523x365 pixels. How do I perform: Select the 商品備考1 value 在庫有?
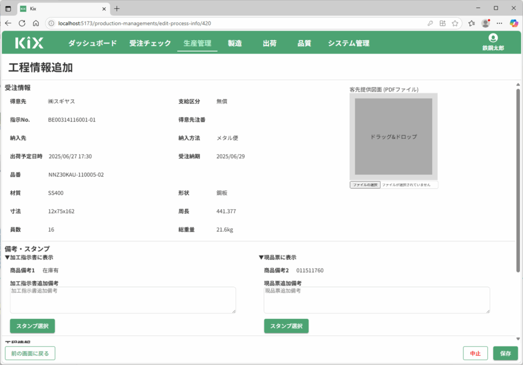click(51, 270)
